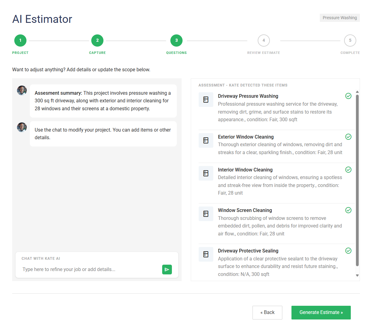
Task: Click the Window Screen Cleaning item icon
Action: (x=206, y=214)
